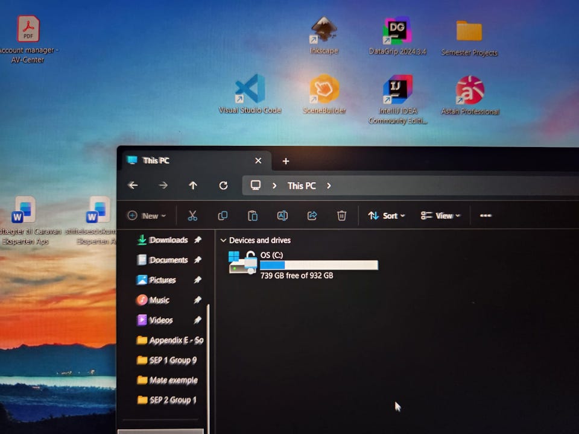Screen dimensions: 579x434
Task: Open SceneBuilder from the desktop
Action: tap(324, 94)
